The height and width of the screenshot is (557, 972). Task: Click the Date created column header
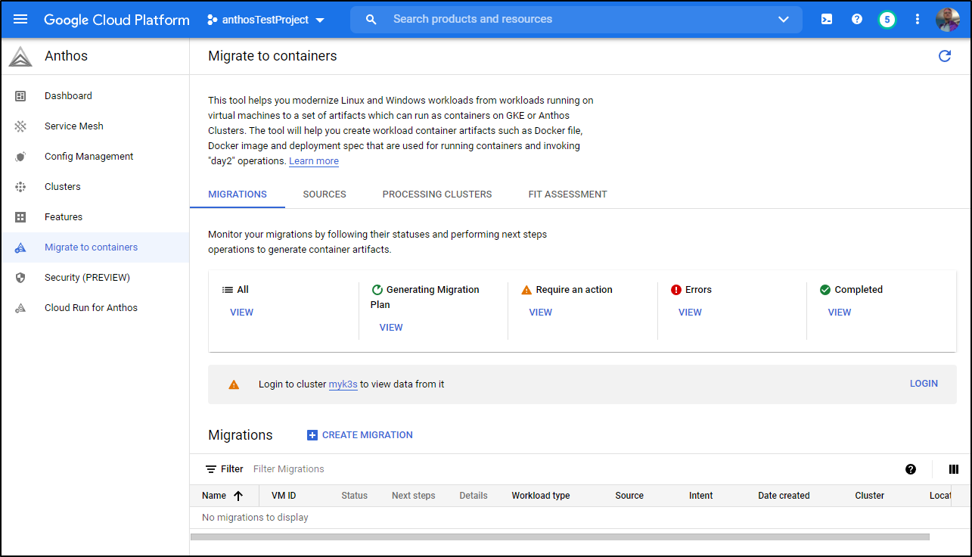[x=784, y=496]
